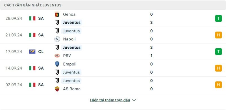Open the 17.09.24 CL match row
226x110 pixels.
113,52
